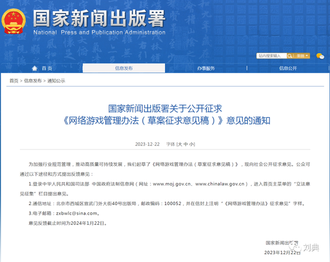330x262 pixels.
Task: Focus the 站内搜索输入 search field
Action: (x=271, y=56)
